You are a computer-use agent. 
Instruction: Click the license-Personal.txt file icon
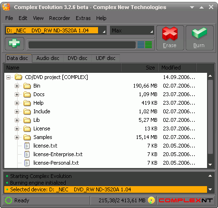click(27, 163)
